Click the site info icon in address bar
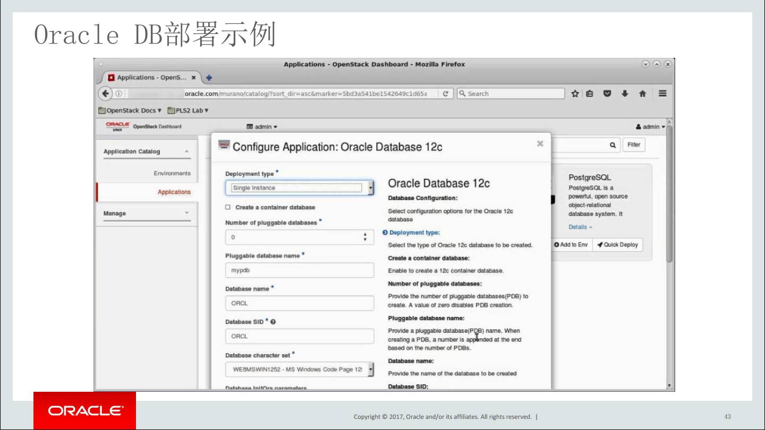The image size is (765, 430). [x=118, y=93]
